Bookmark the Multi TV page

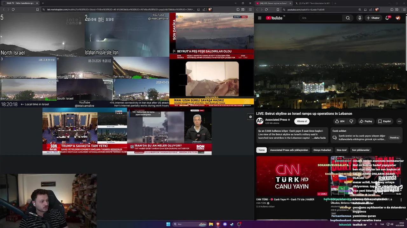(x=38, y=9)
